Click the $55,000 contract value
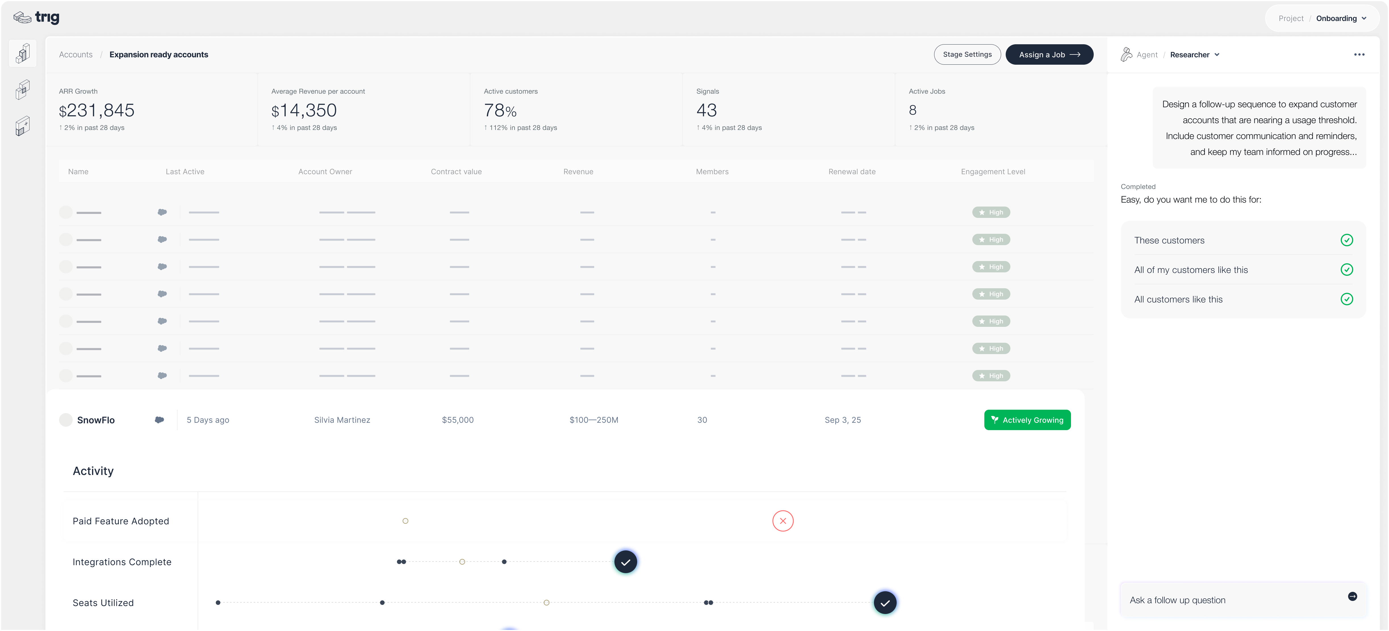This screenshot has height=631, width=1389. [457, 420]
